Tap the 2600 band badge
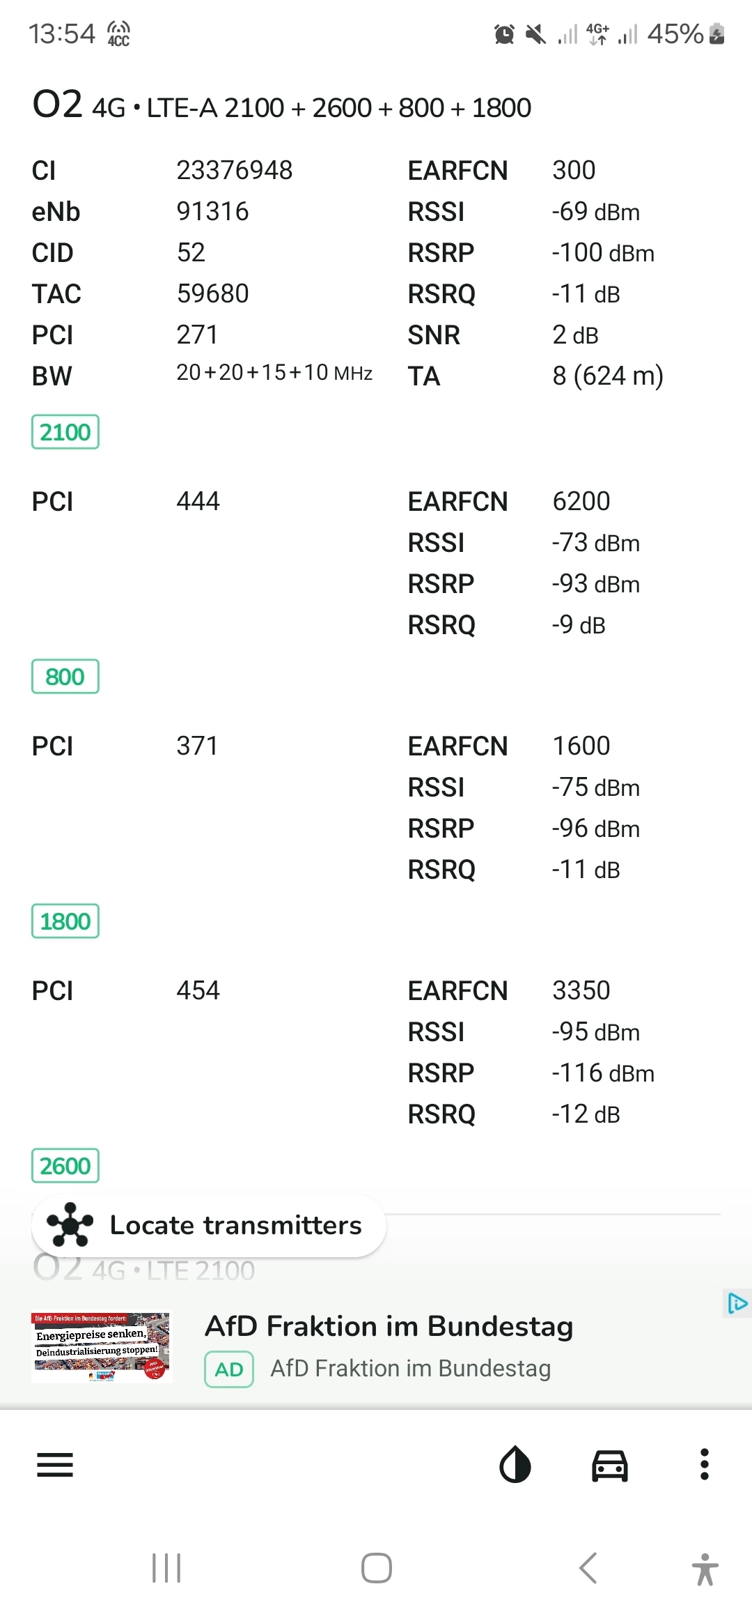 point(65,1166)
